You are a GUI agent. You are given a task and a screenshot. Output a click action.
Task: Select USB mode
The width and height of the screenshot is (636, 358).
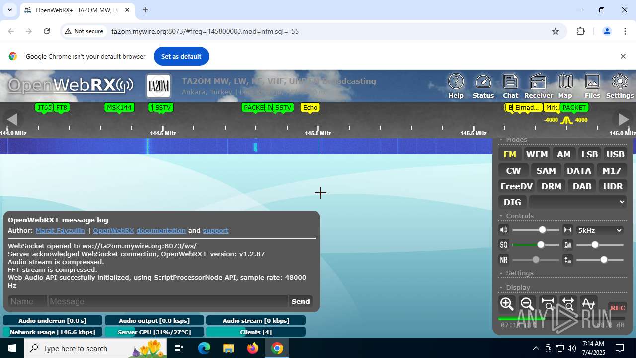coord(615,154)
